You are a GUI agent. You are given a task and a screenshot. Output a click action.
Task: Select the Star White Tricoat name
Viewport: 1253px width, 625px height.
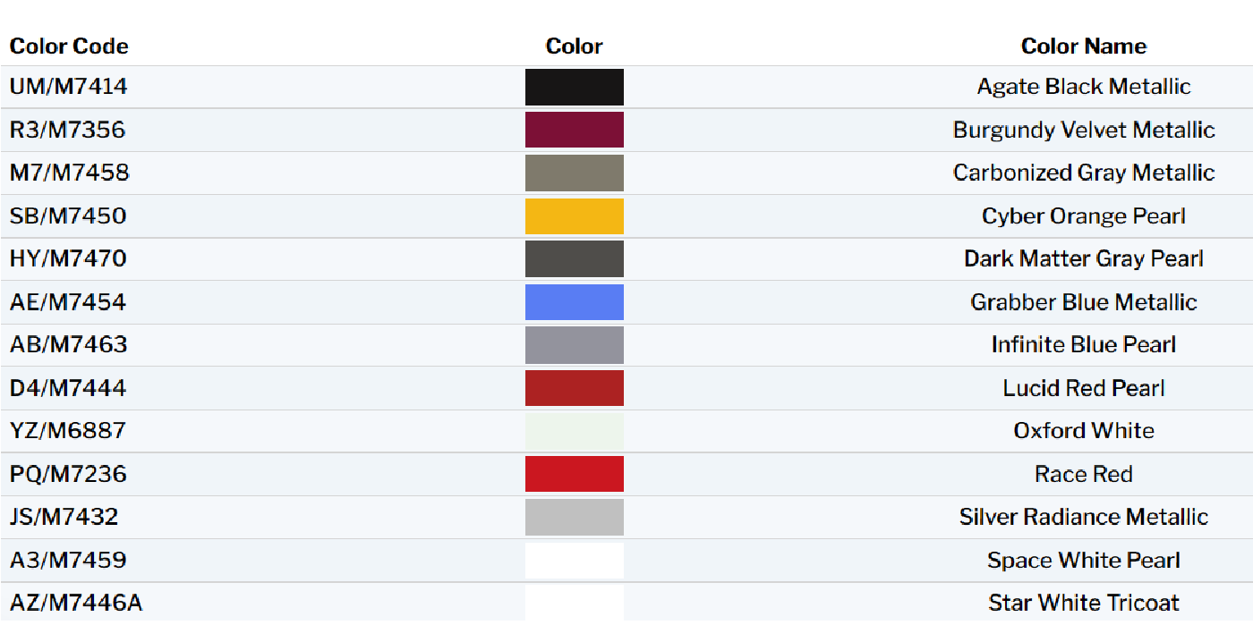(x=1083, y=603)
